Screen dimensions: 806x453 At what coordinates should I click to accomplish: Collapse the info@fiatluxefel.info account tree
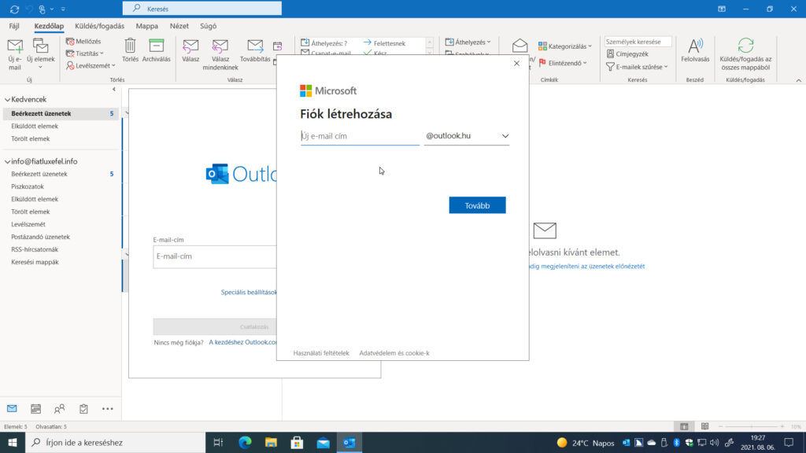(x=8, y=162)
